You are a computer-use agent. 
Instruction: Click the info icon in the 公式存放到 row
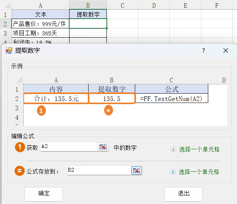click(x=173, y=172)
